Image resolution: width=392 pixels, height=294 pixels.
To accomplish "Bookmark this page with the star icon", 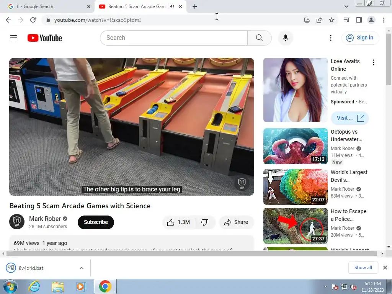I will pos(332,20).
